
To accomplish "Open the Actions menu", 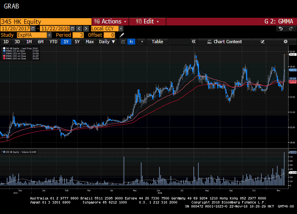I will pos(110,21).
